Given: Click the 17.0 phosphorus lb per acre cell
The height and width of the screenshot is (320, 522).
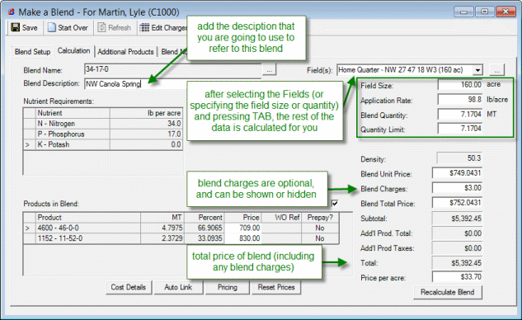Looking at the screenshot, I should click(x=146, y=134).
